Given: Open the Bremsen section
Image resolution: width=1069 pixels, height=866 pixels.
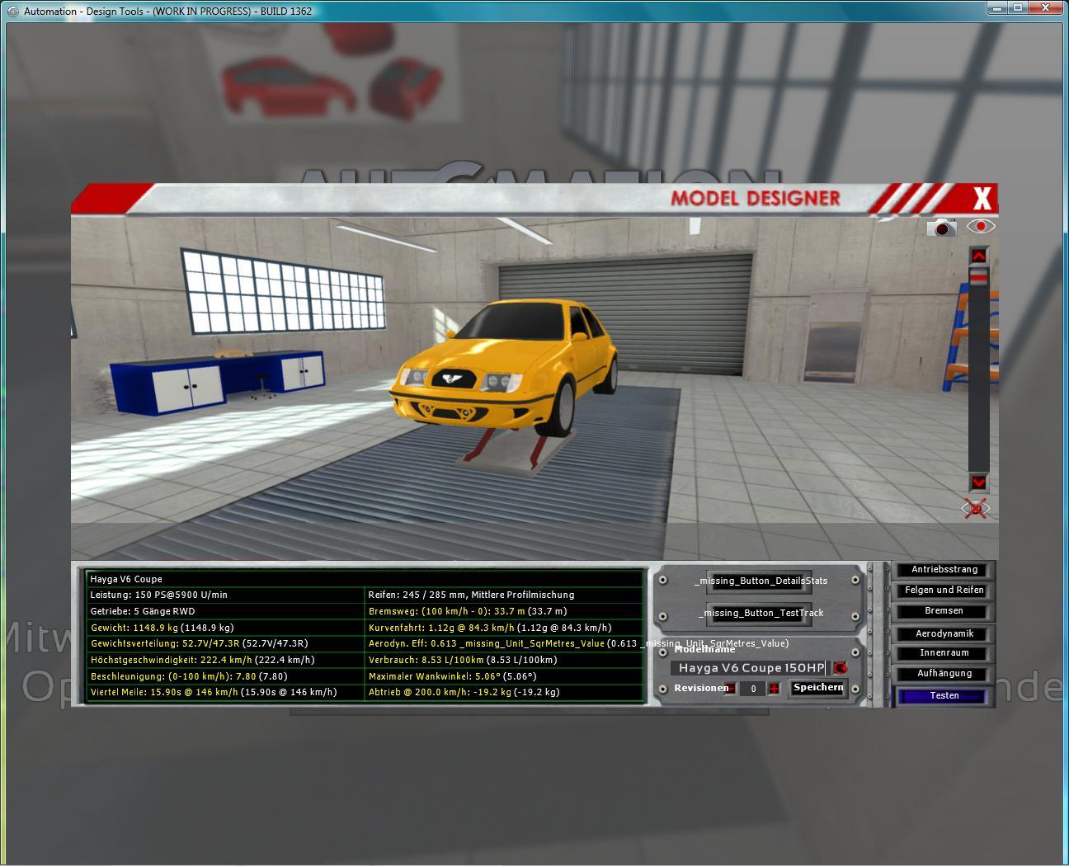Looking at the screenshot, I should coord(944,611).
